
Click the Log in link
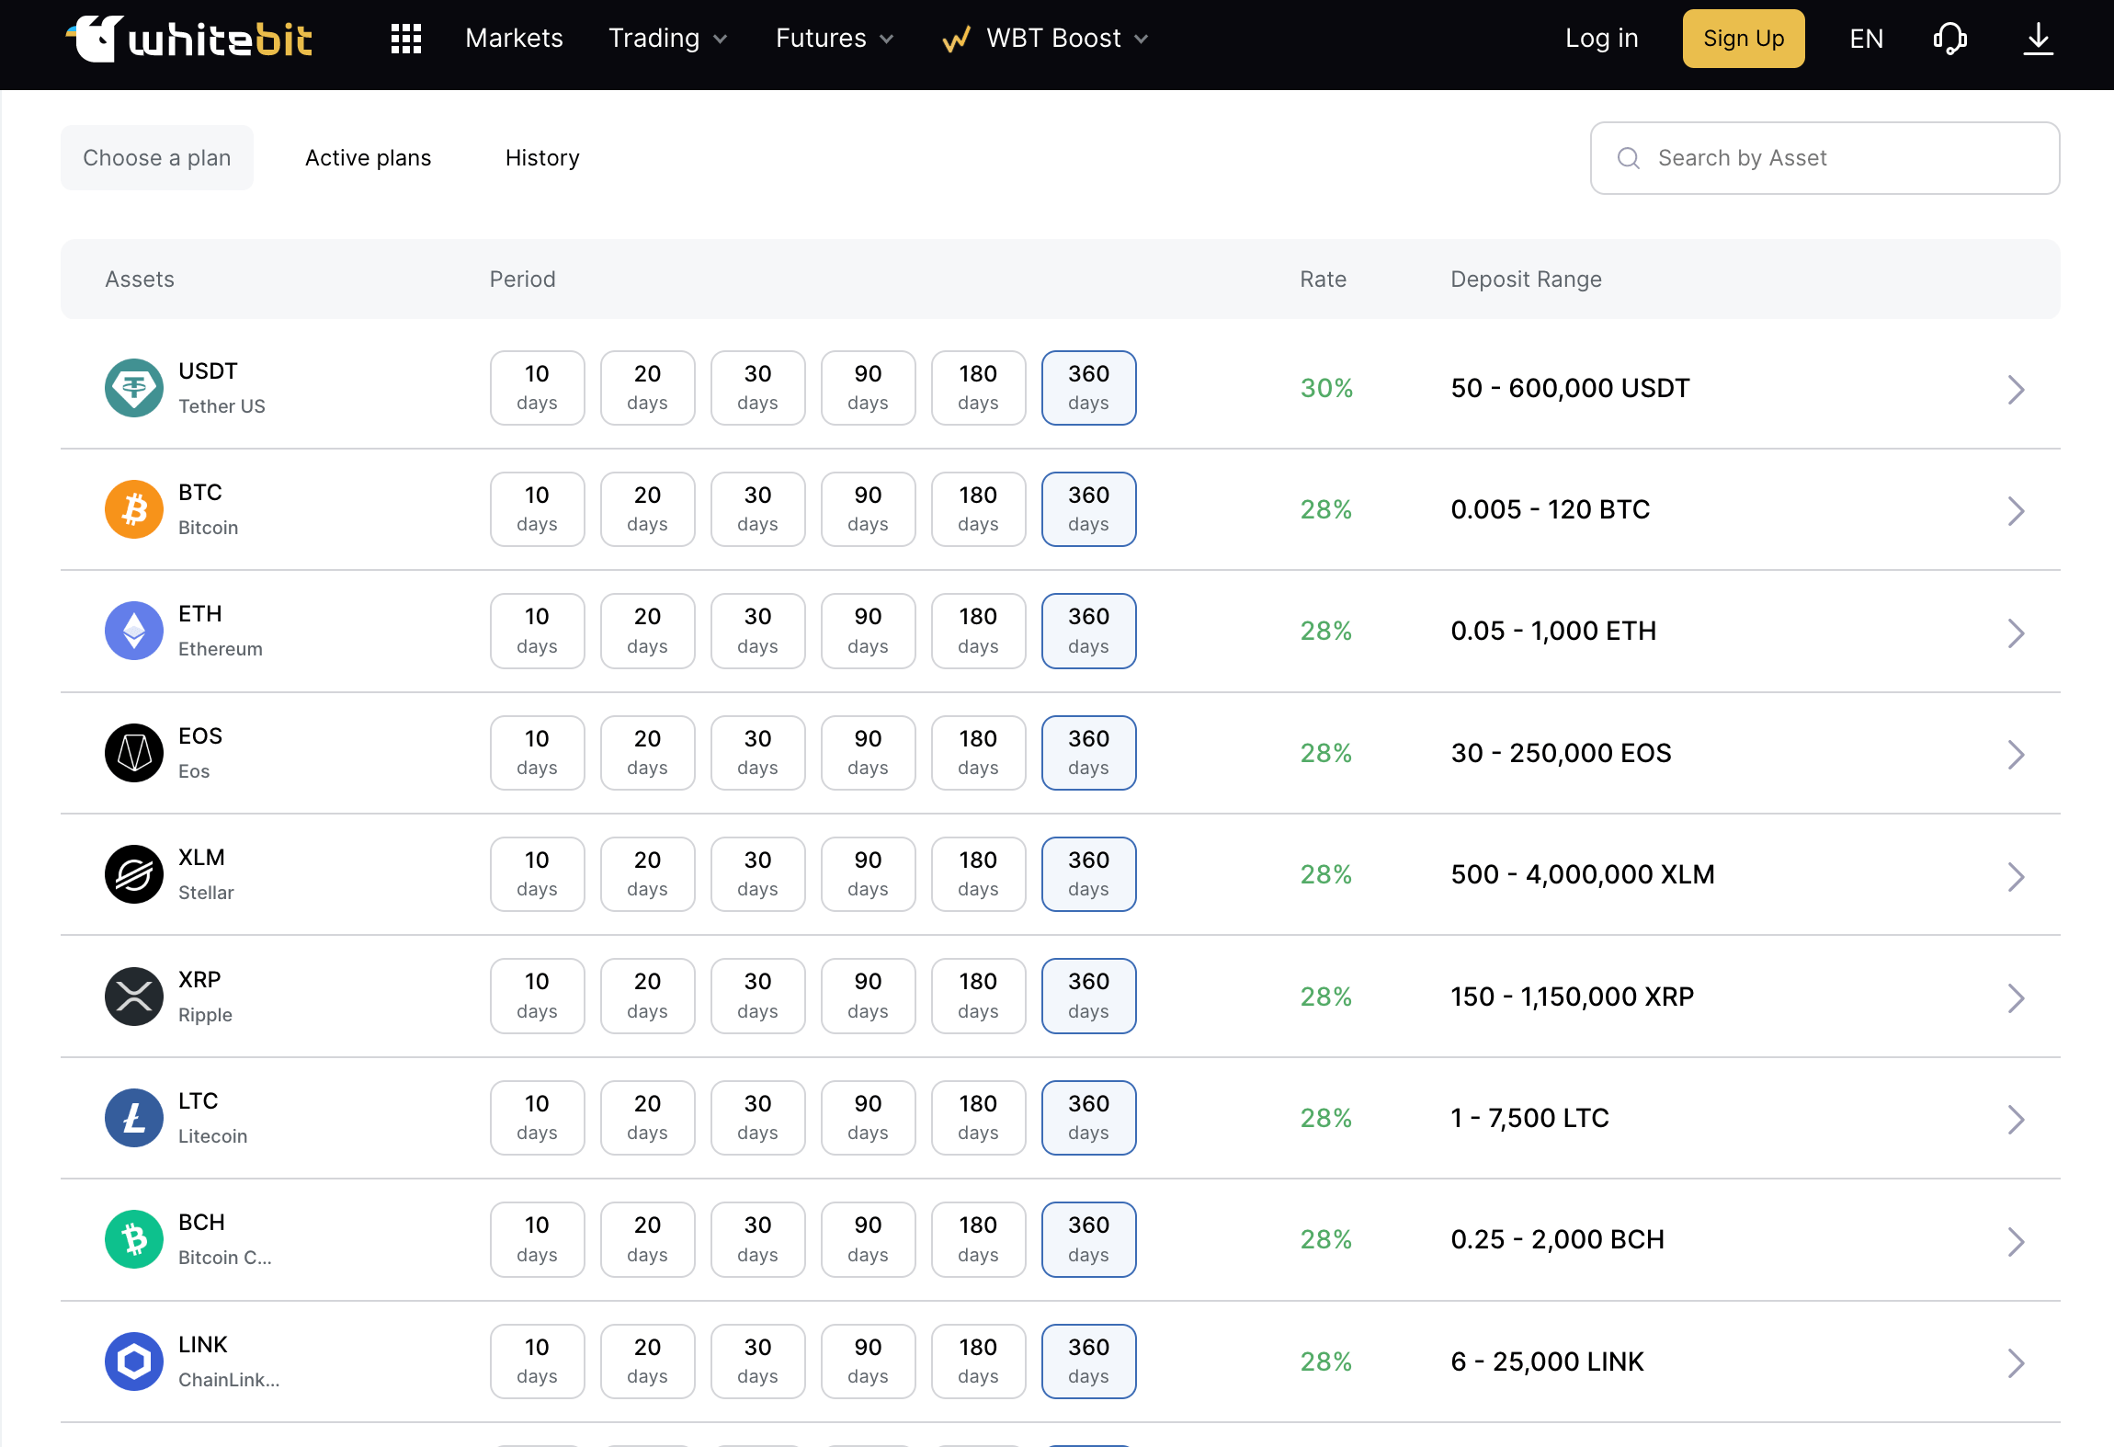click(x=1602, y=39)
